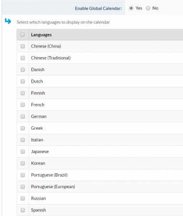Enable the Dutch language checkbox
Screen dimensions: 183x216
(23, 81)
